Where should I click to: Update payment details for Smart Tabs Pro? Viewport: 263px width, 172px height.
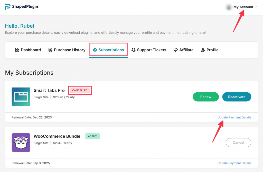(x=234, y=117)
